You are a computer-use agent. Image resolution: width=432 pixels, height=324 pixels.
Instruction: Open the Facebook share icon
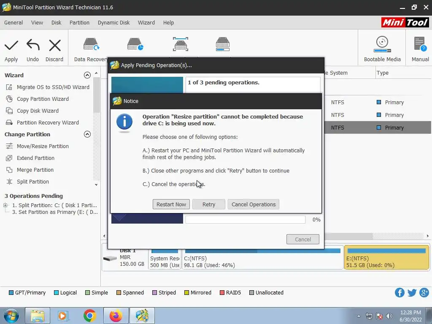(x=400, y=293)
